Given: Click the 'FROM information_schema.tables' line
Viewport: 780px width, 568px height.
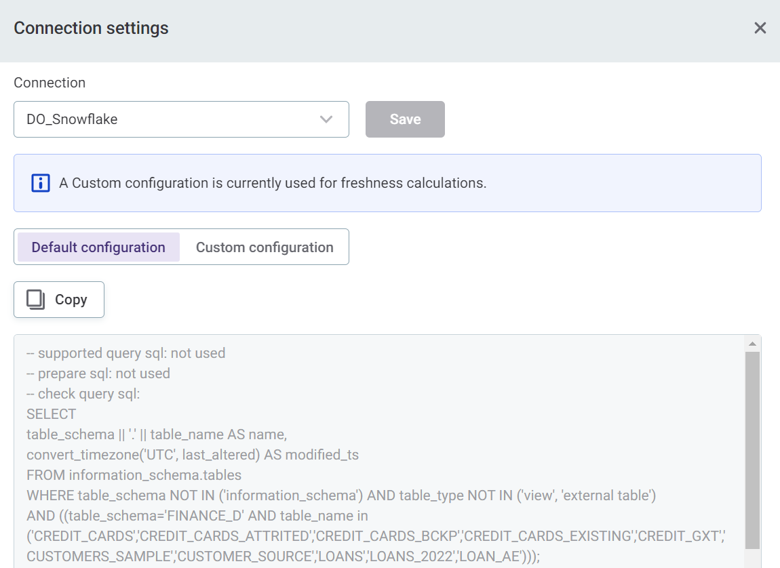Looking at the screenshot, I should click(134, 475).
